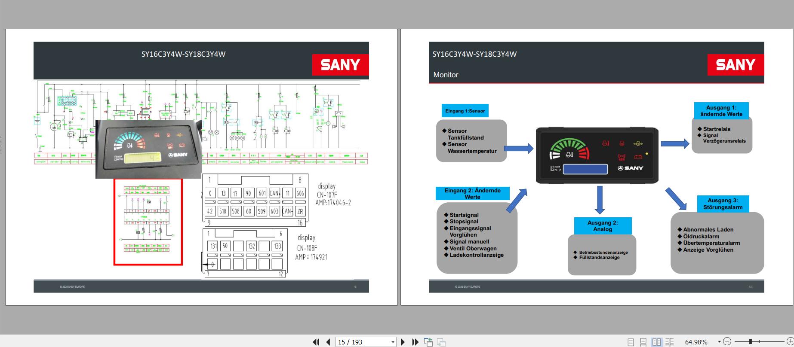The height and width of the screenshot is (347, 794).
Task: Switch to single page view
Action: point(631,342)
